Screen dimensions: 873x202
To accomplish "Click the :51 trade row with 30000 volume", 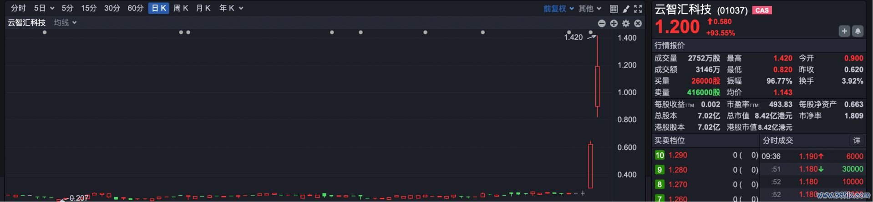I will point(812,169).
